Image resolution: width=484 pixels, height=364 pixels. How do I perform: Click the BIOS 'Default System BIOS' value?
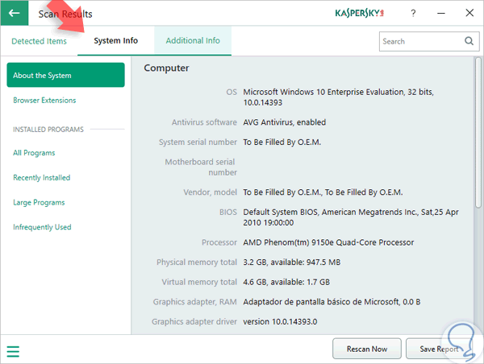click(x=351, y=217)
